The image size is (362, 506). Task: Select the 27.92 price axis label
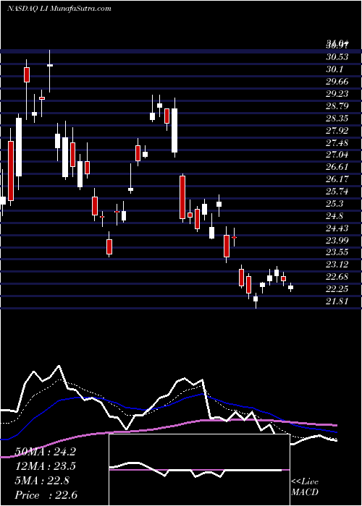point(337,131)
